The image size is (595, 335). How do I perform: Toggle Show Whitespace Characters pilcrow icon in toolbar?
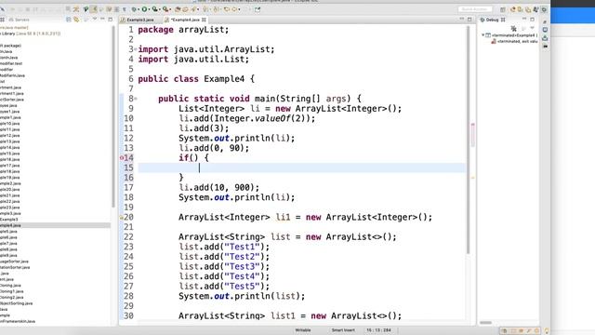tap(124, 9)
